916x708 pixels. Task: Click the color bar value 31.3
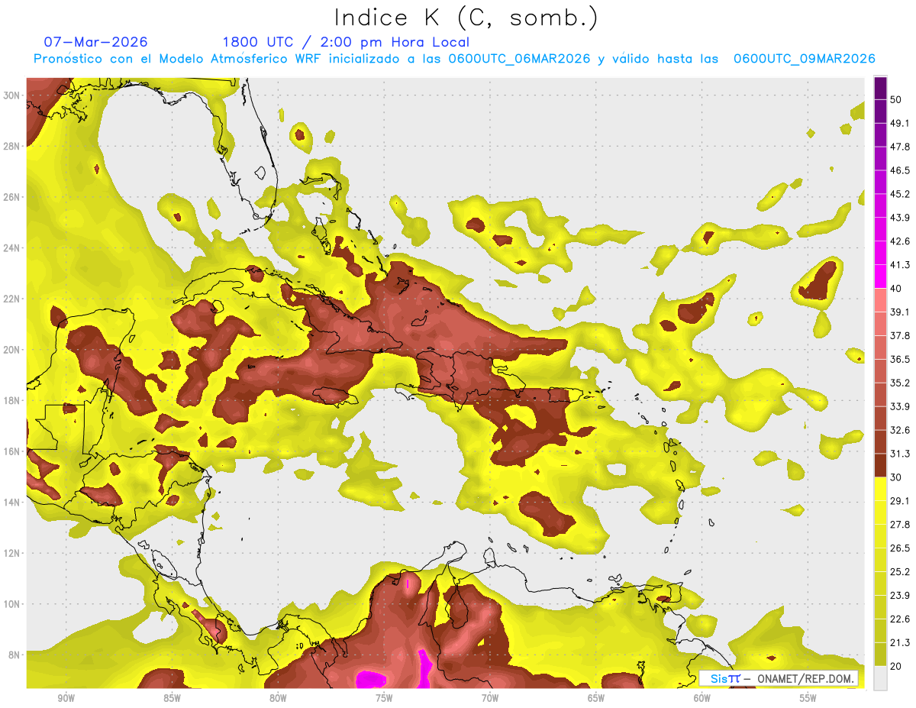click(900, 454)
